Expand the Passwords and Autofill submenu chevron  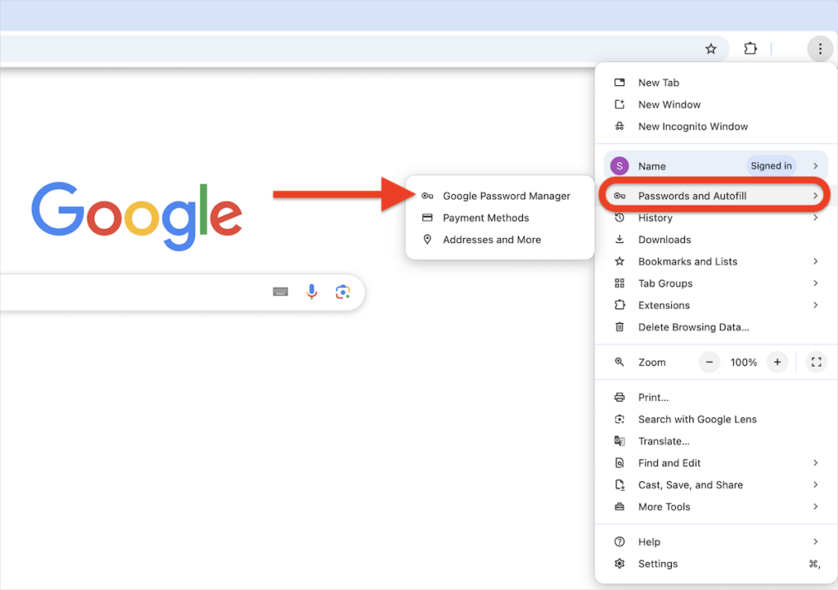(x=815, y=196)
